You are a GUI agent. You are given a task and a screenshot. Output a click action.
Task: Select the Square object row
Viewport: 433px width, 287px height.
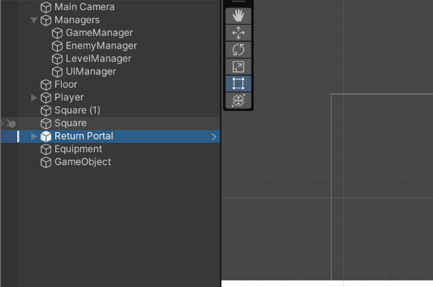(110, 123)
